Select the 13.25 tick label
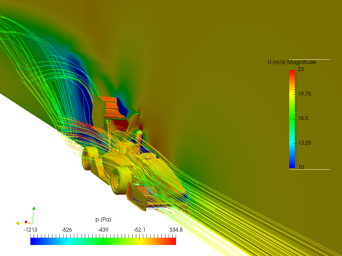 (305, 143)
